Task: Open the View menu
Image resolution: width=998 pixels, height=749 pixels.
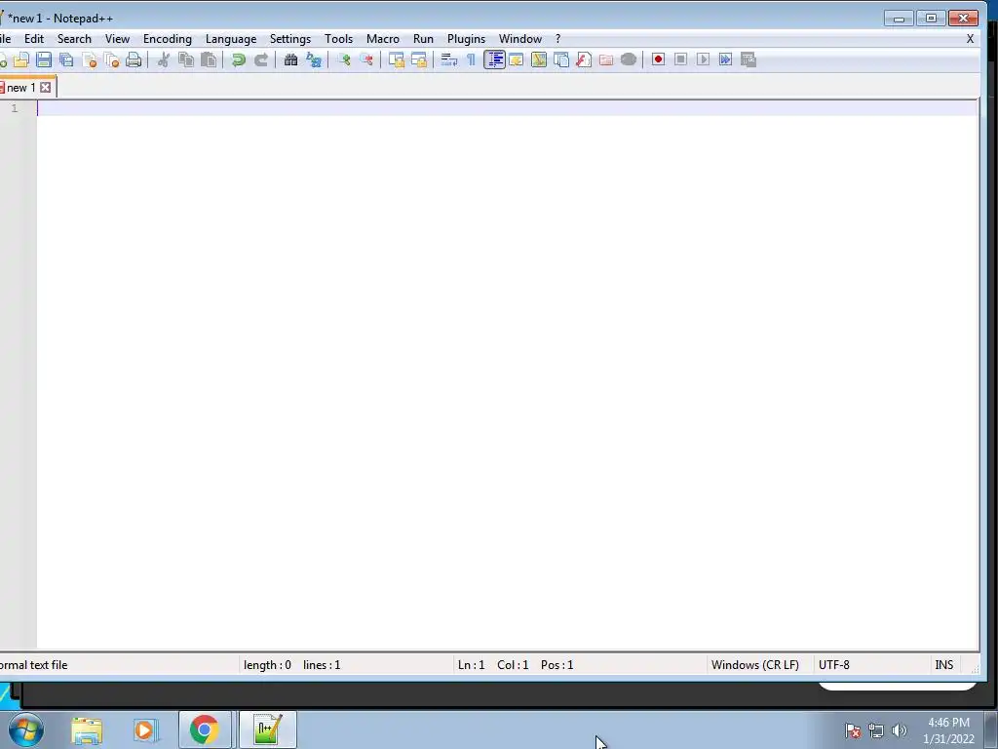Action: 117,39
